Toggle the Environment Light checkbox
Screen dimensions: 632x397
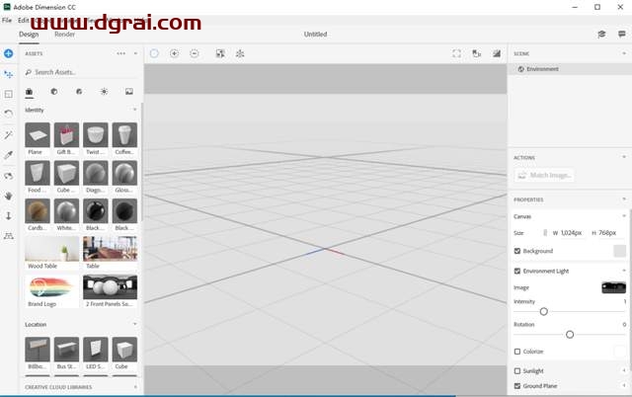pos(517,271)
